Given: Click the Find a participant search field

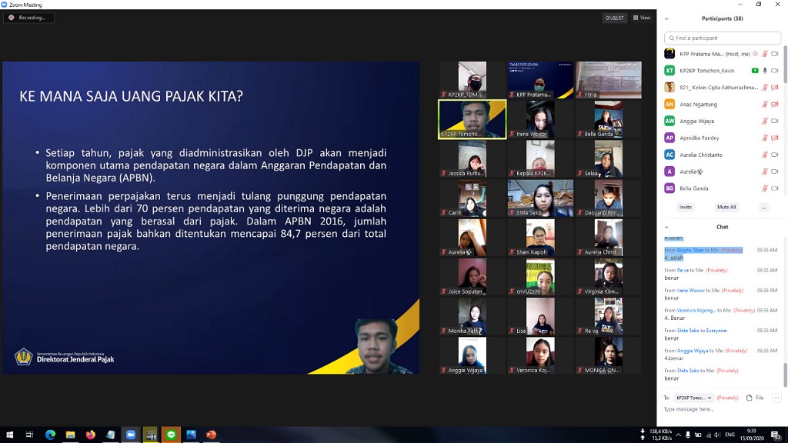Looking at the screenshot, I should pyautogui.click(x=722, y=38).
